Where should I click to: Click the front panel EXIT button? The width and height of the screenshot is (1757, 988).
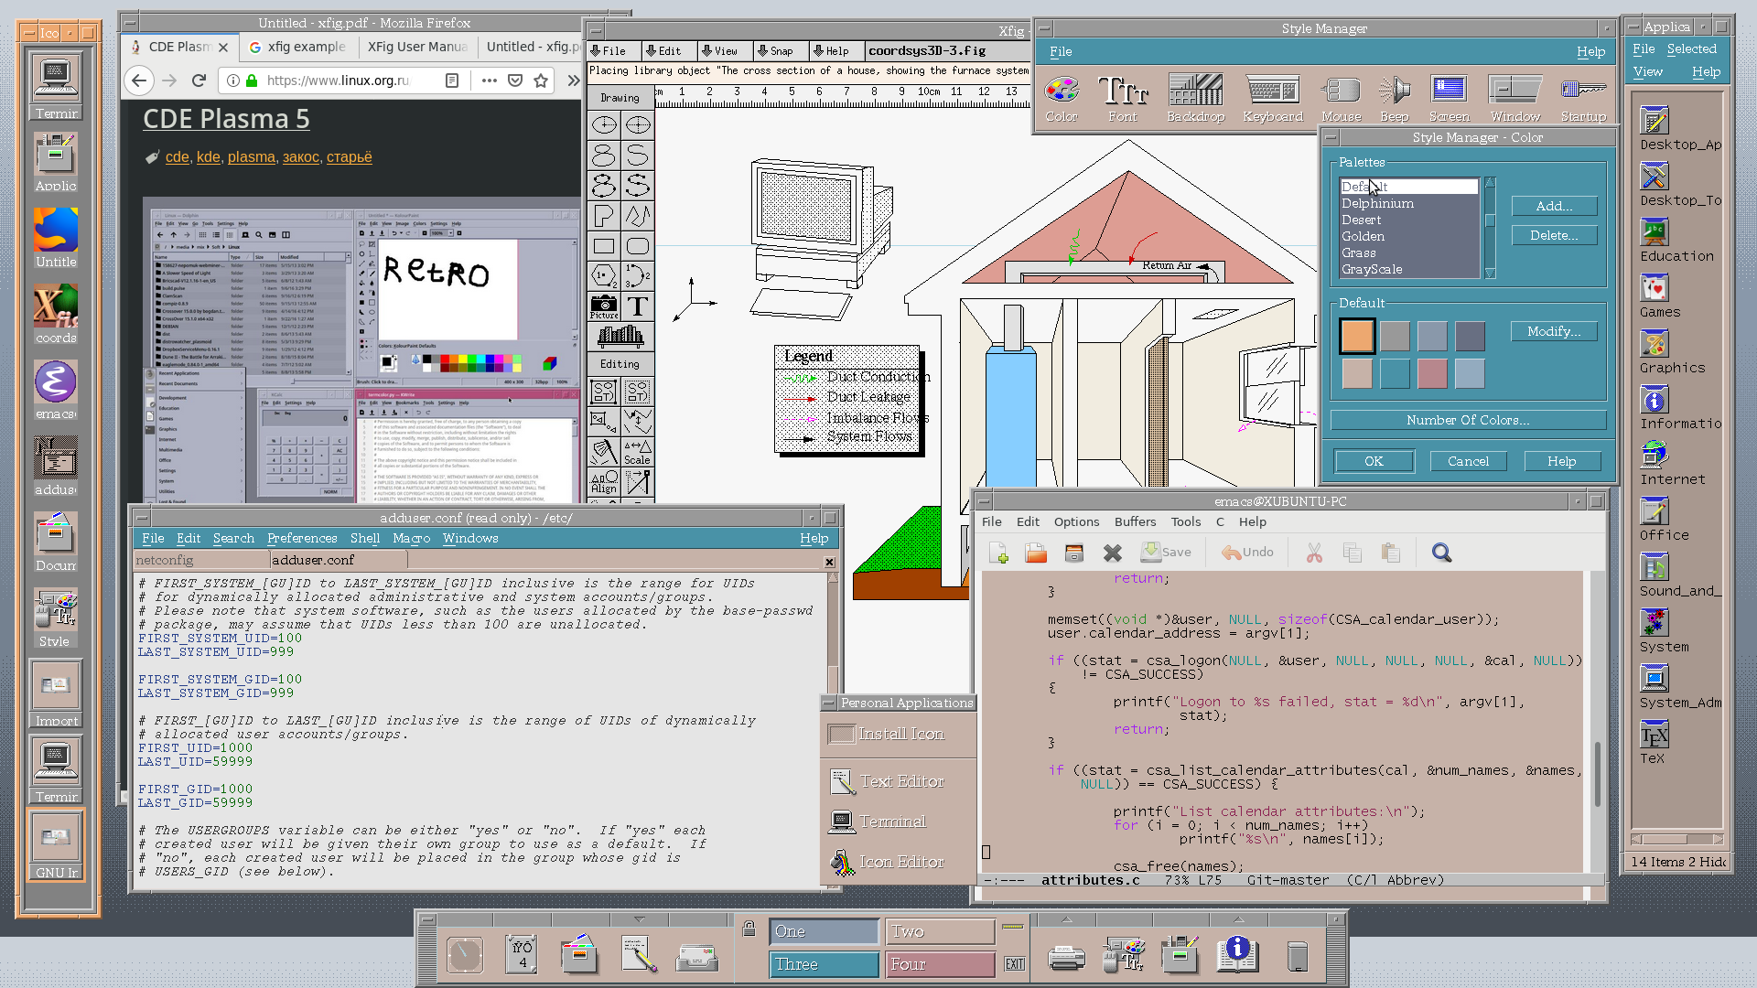(x=1014, y=964)
